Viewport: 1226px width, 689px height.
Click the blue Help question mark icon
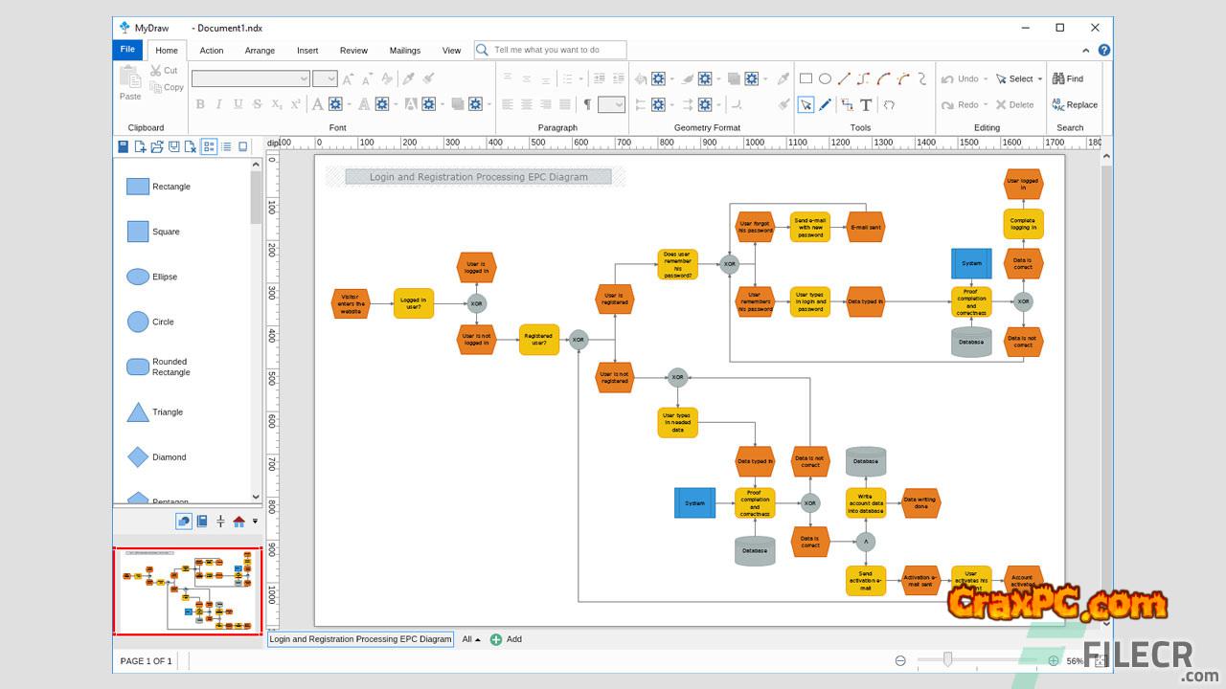pos(1104,51)
